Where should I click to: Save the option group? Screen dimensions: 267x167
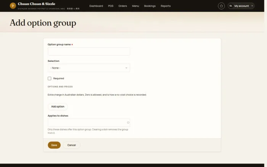point(54,145)
